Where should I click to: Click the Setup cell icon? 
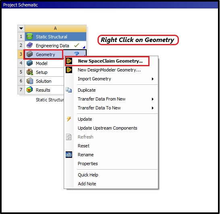(30, 72)
